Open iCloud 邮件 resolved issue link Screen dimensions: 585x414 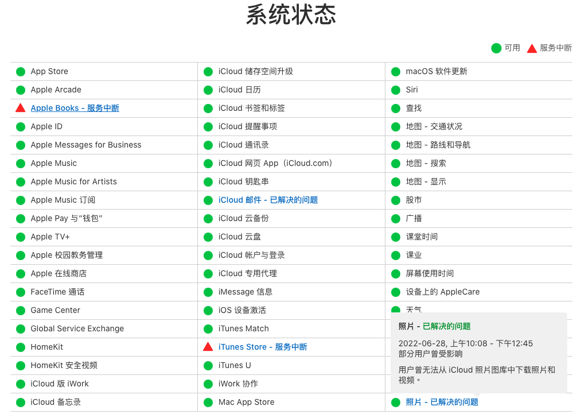coord(268,200)
